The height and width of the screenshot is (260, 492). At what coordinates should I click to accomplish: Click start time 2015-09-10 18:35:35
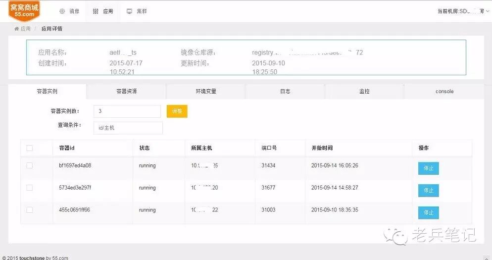(x=335, y=210)
